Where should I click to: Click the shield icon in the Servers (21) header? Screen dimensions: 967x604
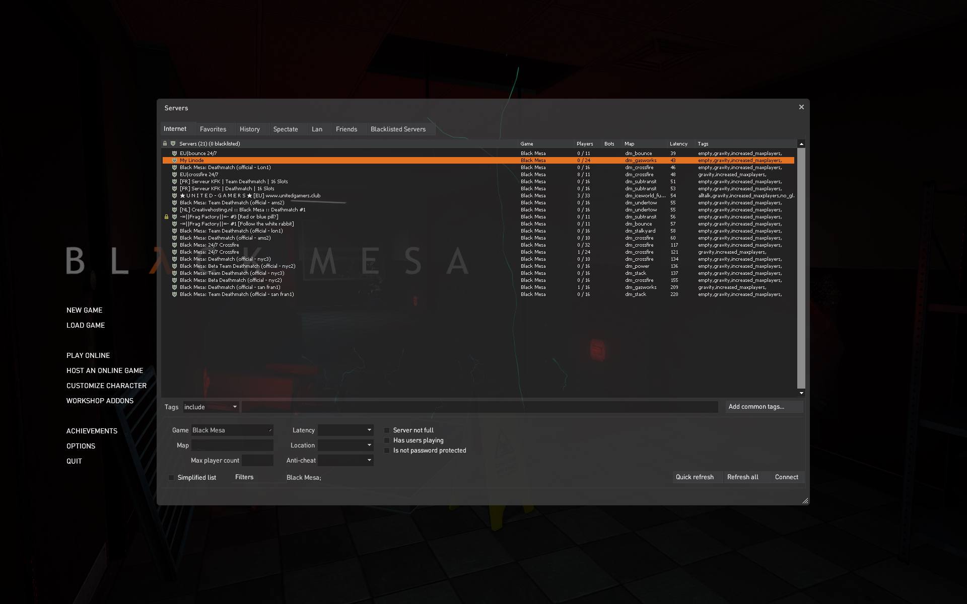click(x=173, y=143)
